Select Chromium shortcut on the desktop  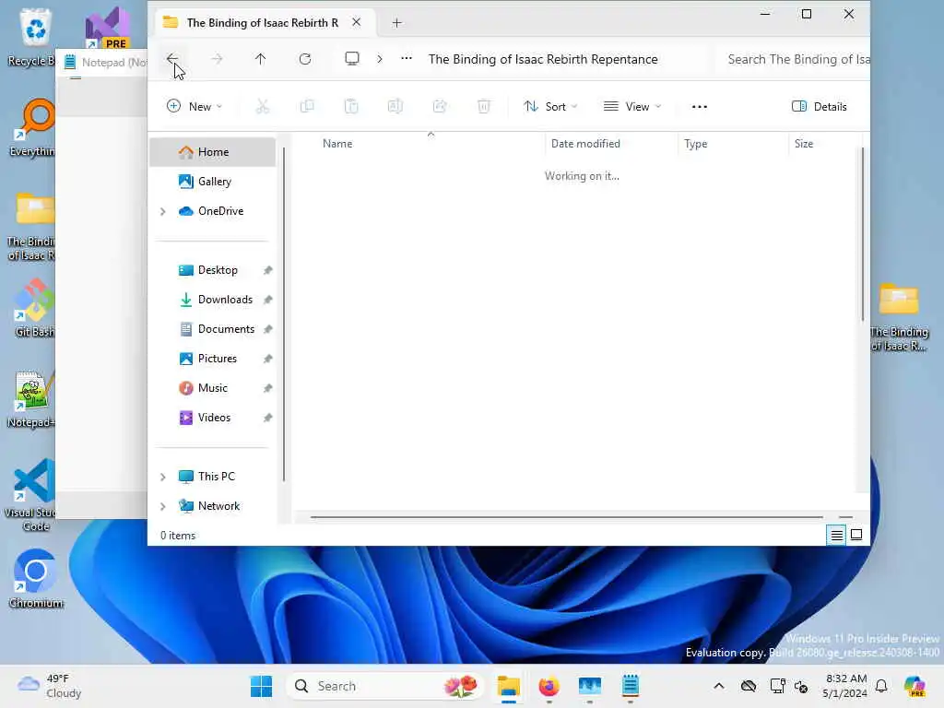(36, 579)
